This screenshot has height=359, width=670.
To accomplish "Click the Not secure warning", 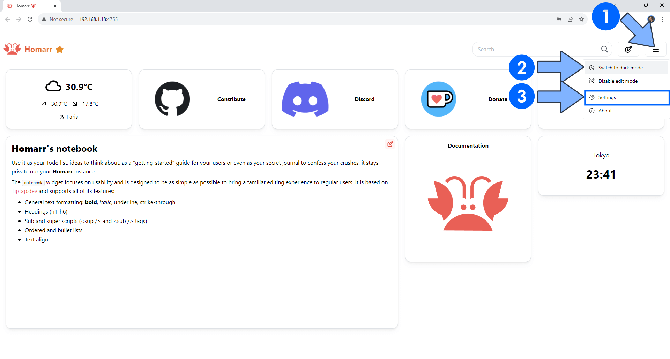I will (x=57, y=19).
